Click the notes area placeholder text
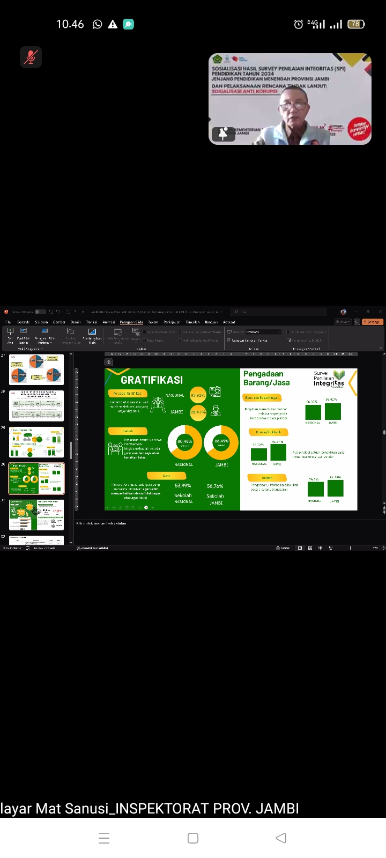The image size is (386, 858). tap(102, 523)
